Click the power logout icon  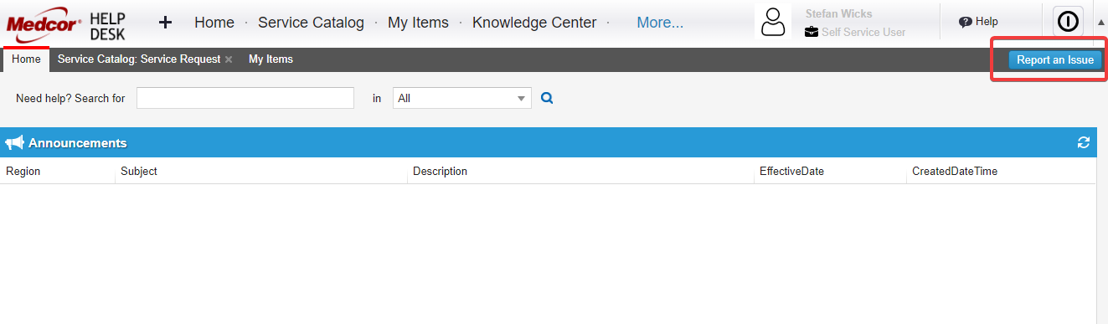pyautogui.click(x=1068, y=23)
